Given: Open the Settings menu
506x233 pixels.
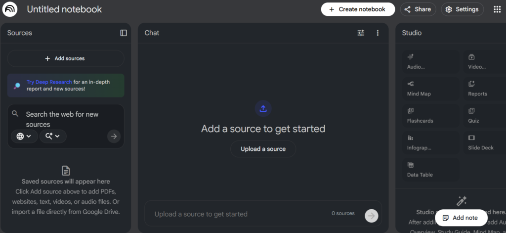Looking at the screenshot, I should click(x=462, y=9).
